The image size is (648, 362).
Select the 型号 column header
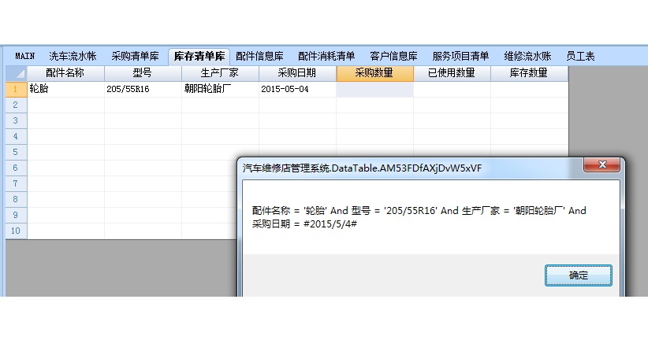[x=143, y=73]
